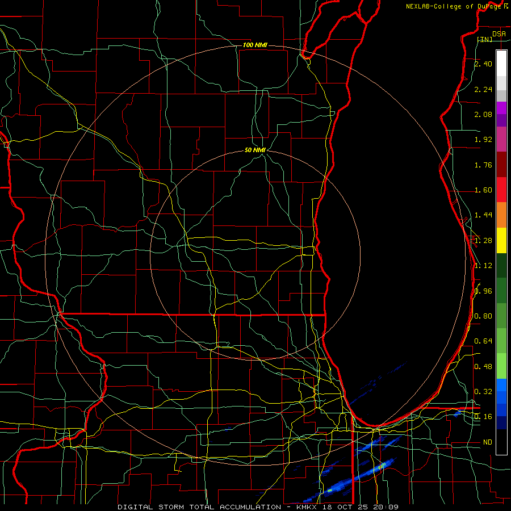Select the navy swatch beside 0.16
Viewport: 511px width, 511px height.
point(501,423)
